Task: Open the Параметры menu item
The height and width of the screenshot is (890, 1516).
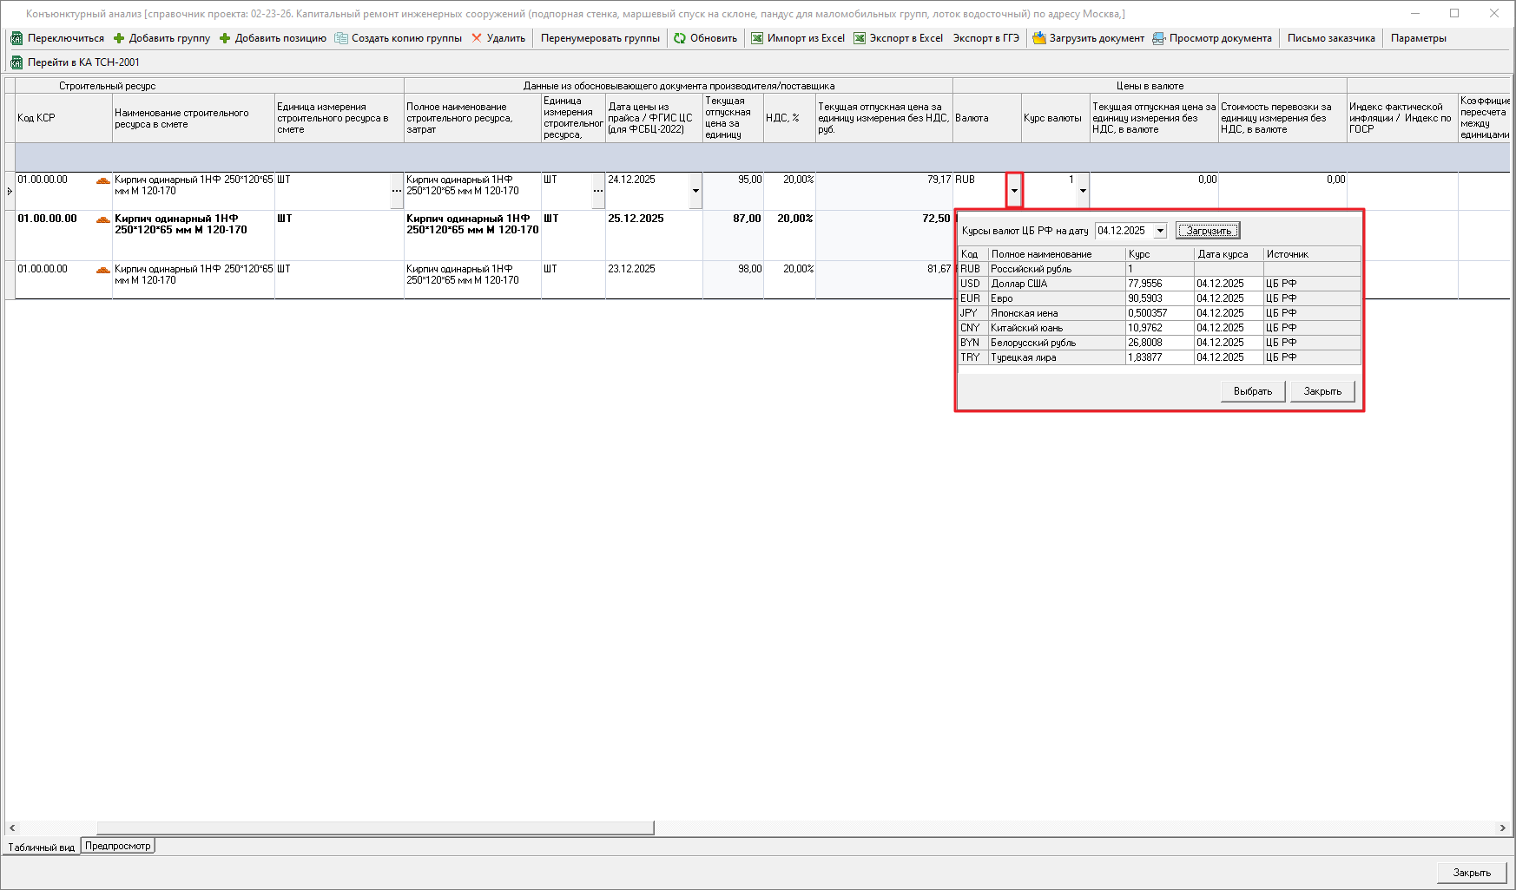Action: (1418, 38)
